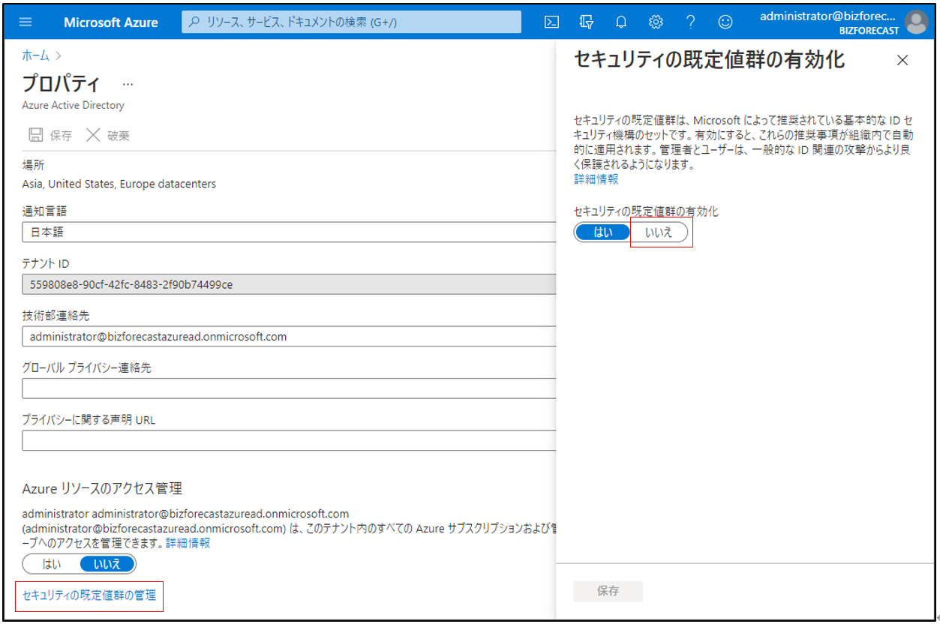Click the 保存 button with the disk icon

[50, 136]
